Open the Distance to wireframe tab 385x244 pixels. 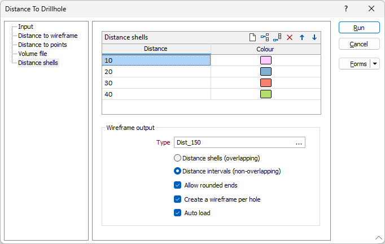click(x=48, y=36)
